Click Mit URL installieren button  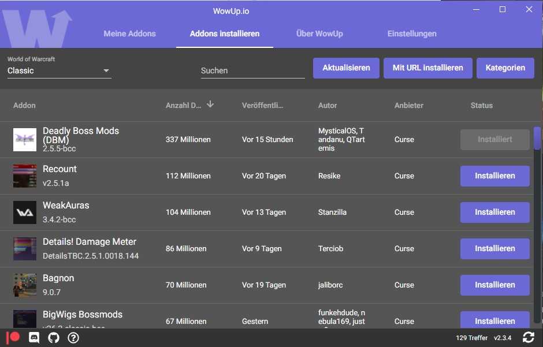(x=427, y=68)
